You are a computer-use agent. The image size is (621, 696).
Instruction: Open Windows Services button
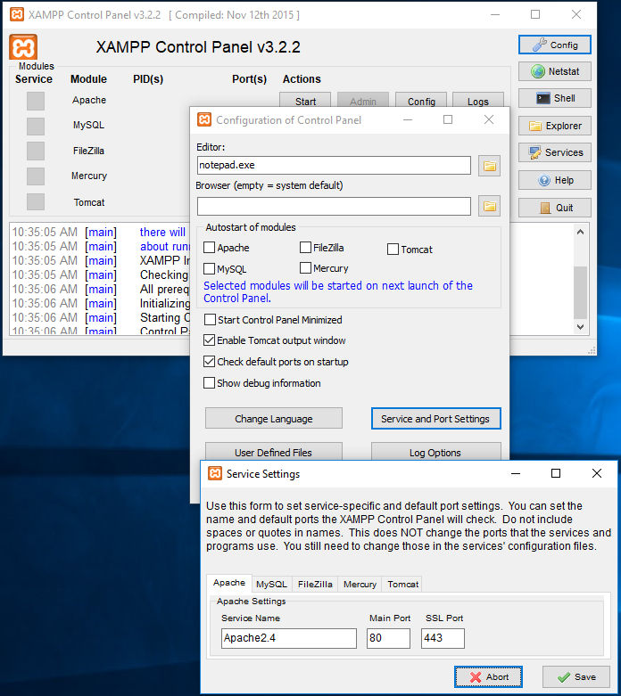555,152
